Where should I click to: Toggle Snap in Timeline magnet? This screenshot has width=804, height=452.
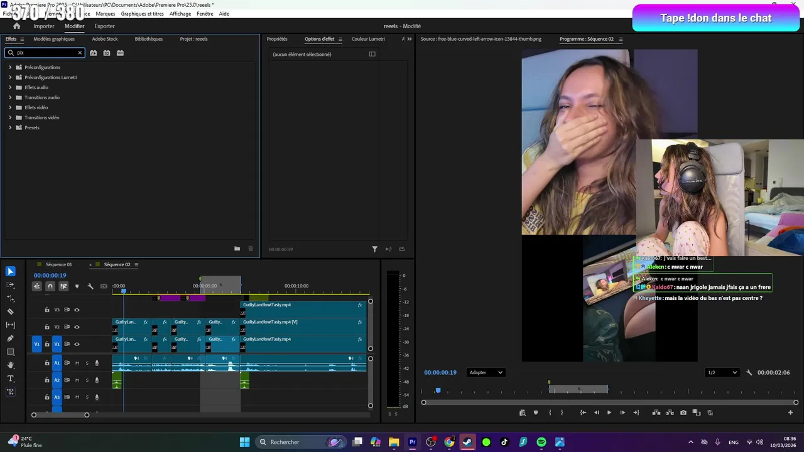50,286
